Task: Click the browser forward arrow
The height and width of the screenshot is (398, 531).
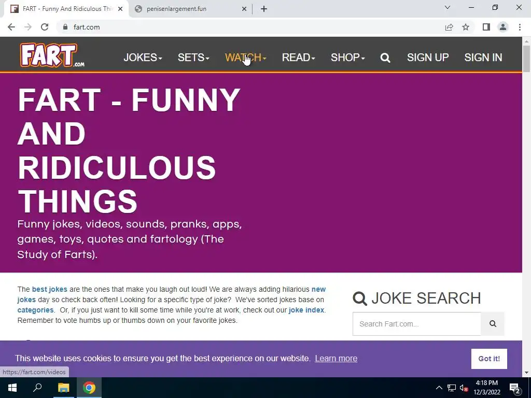Action: point(28,27)
